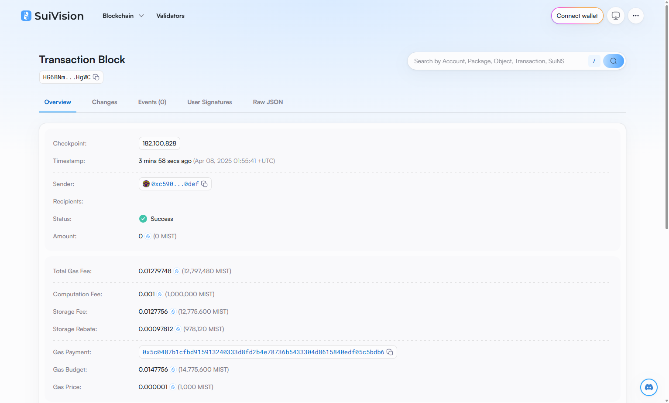Screen dimensions: 669x403
Task: Click the SUI icon beside Storage Rebate
Action: point(178,329)
